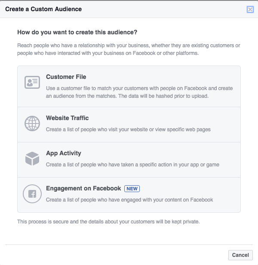Open the Engagement on Facebook heading
The image size is (258, 265).
(x=83, y=189)
